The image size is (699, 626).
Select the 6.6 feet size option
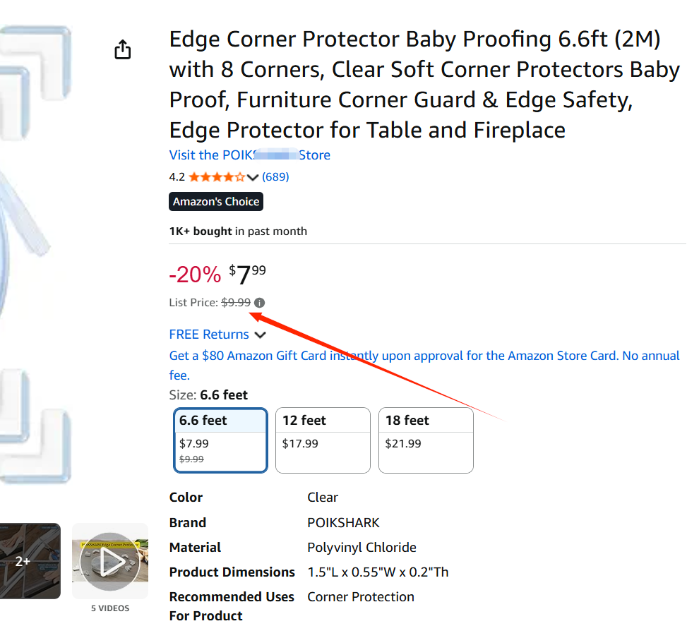[220, 440]
